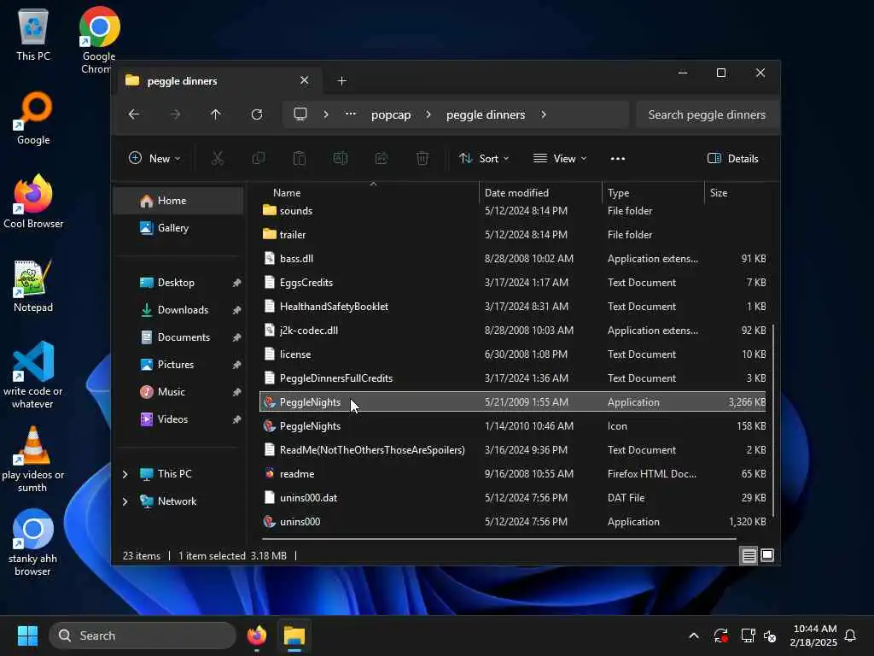Open Documents in navigation pane

(x=178, y=337)
